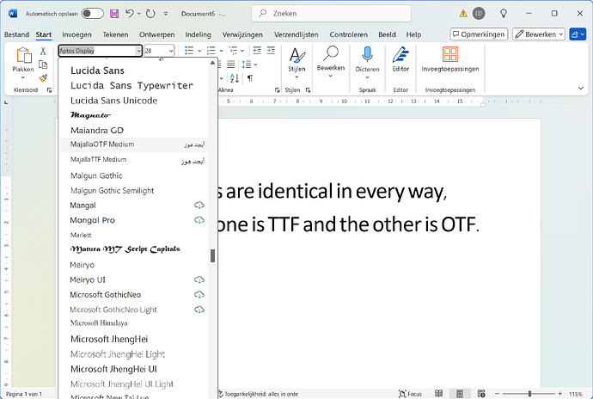Open bullet list dropdown arrow
The width and height of the screenshot is (593, 399).
tap(199, 51)
